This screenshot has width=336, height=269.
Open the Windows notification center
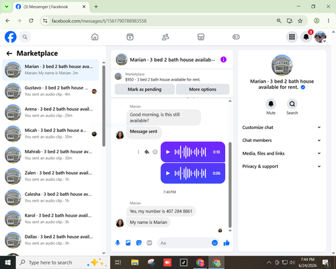[x=325, y=262]
